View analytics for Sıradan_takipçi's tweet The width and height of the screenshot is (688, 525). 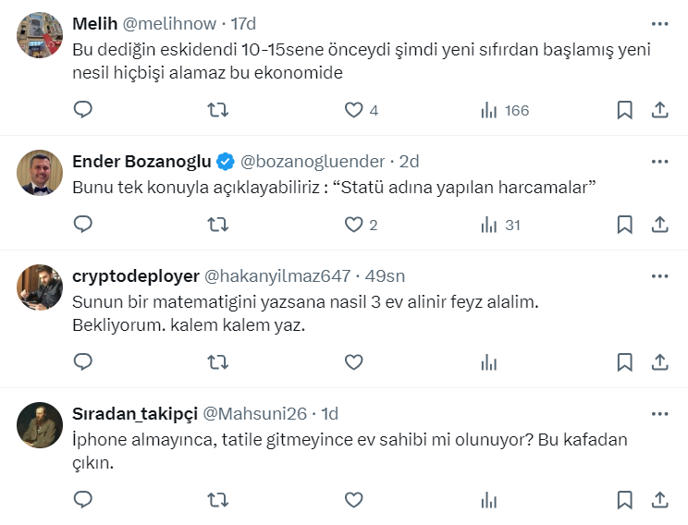pyautogui.click(x=489, y=499)
